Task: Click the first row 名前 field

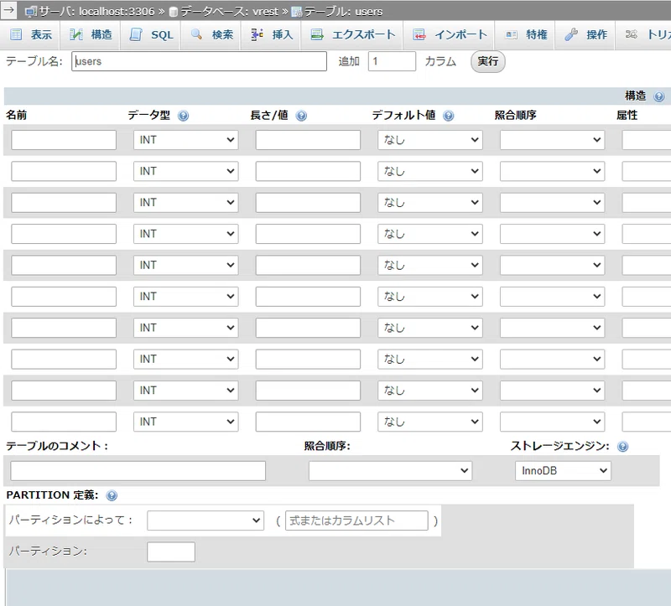Action: click(x=64, y=140)
